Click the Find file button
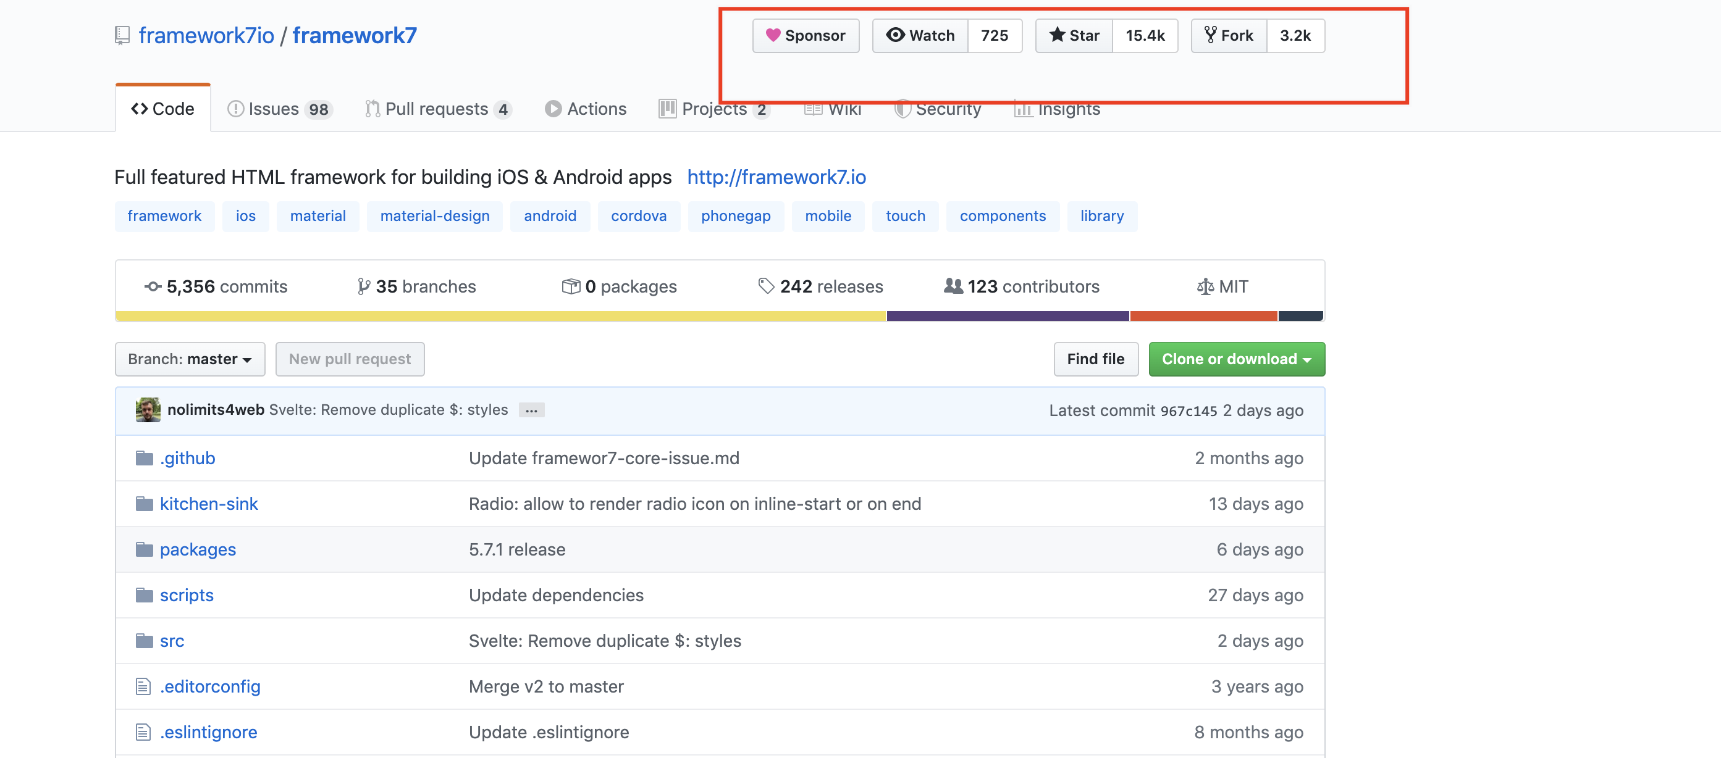Screen dimensions: 1721x758 pyautogui.click(x=1096, y=359)
